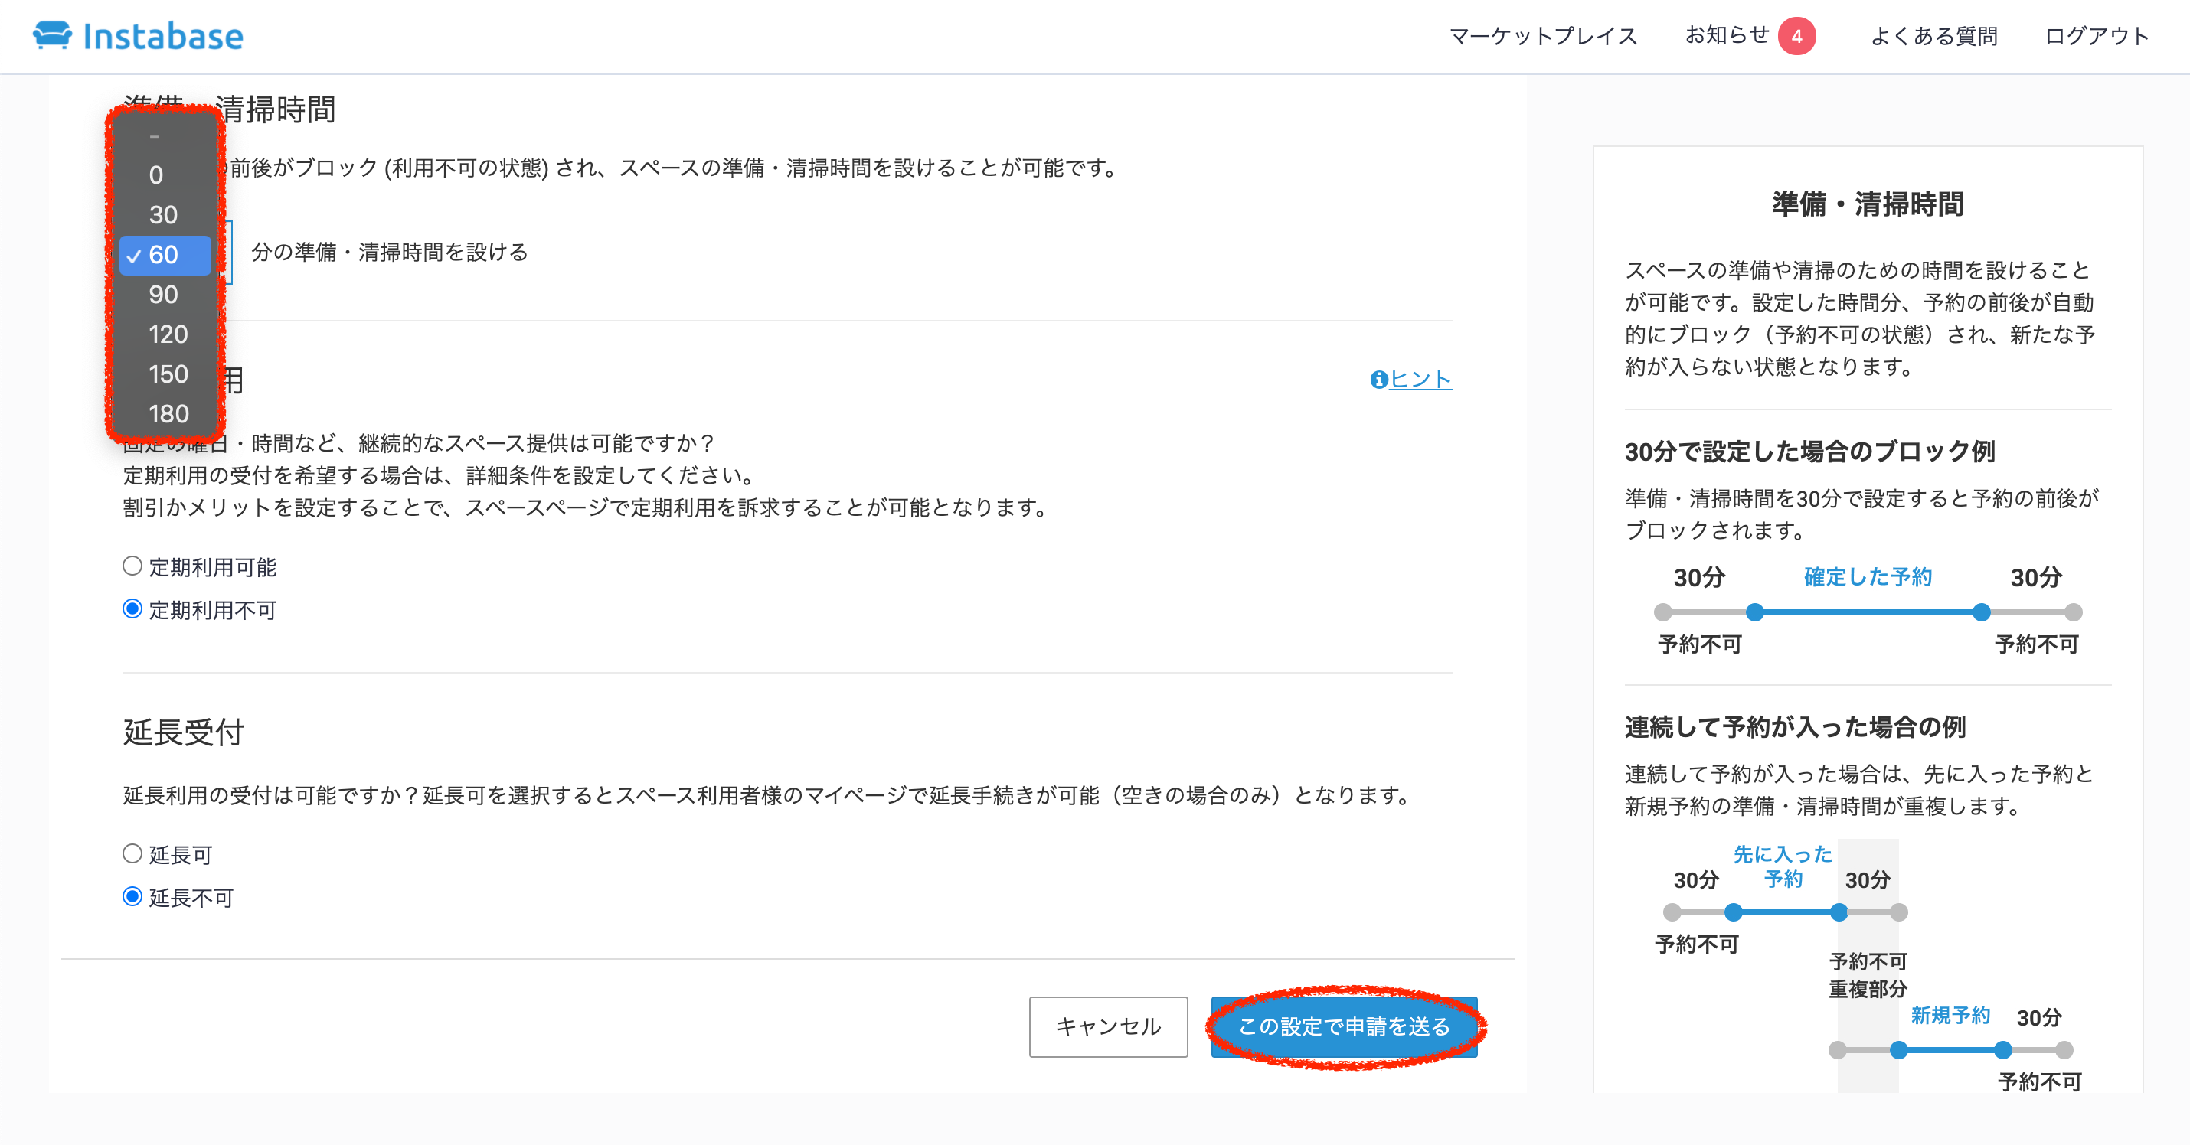
Task: Choose 150 in the minutes dropdown
Action: (168, 374)
